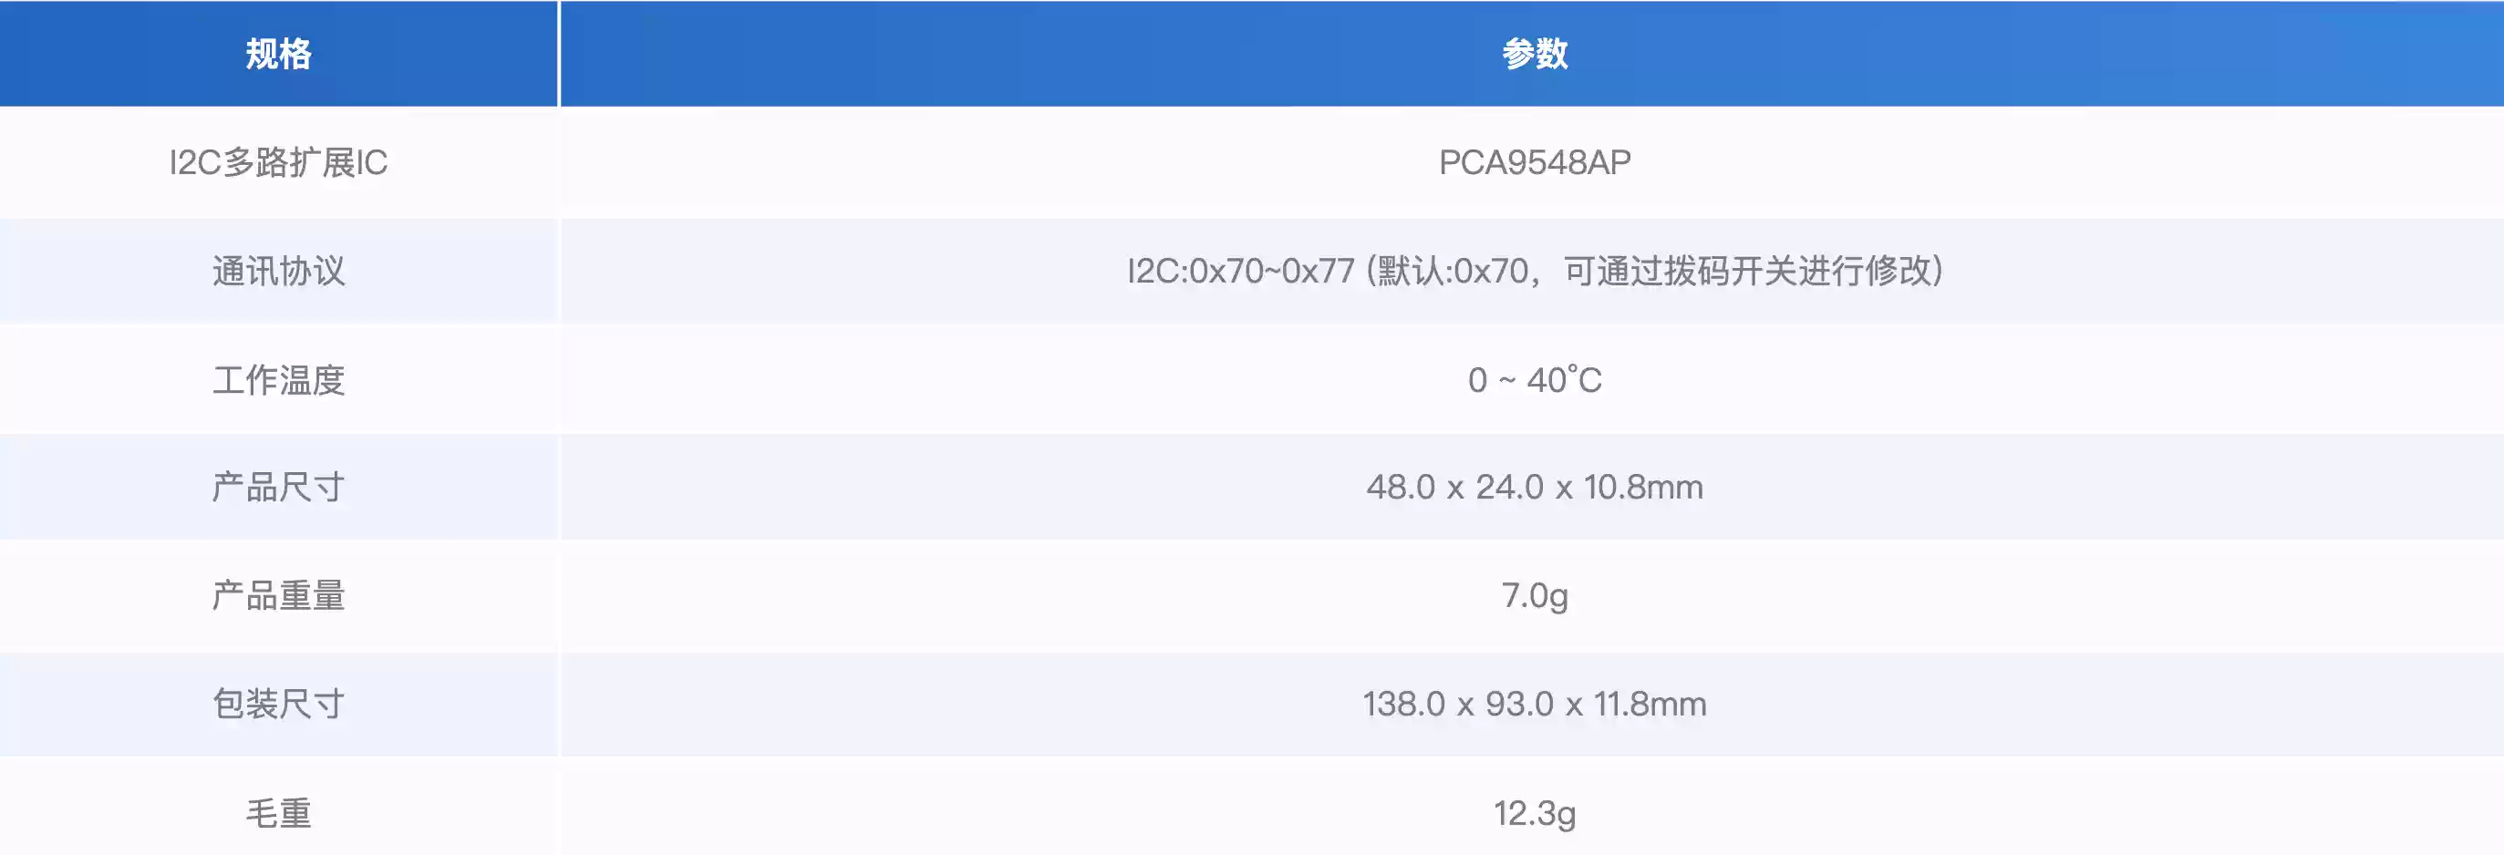Select the 毛重 row label

tap(278, 813)
